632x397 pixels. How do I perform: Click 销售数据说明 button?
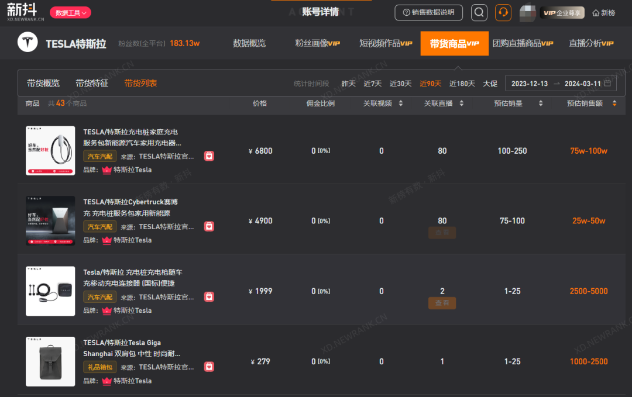click(x=428, y=13)
